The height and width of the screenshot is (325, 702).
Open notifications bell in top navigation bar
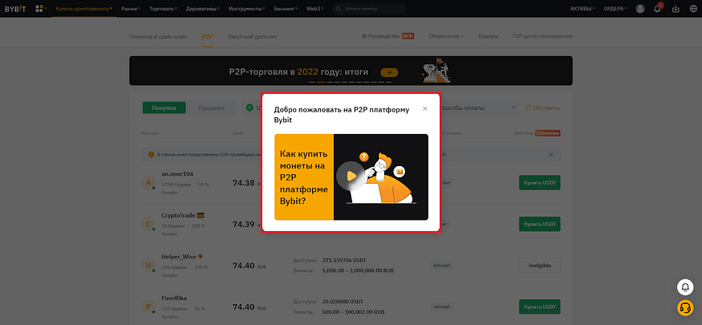pos(657,9)
